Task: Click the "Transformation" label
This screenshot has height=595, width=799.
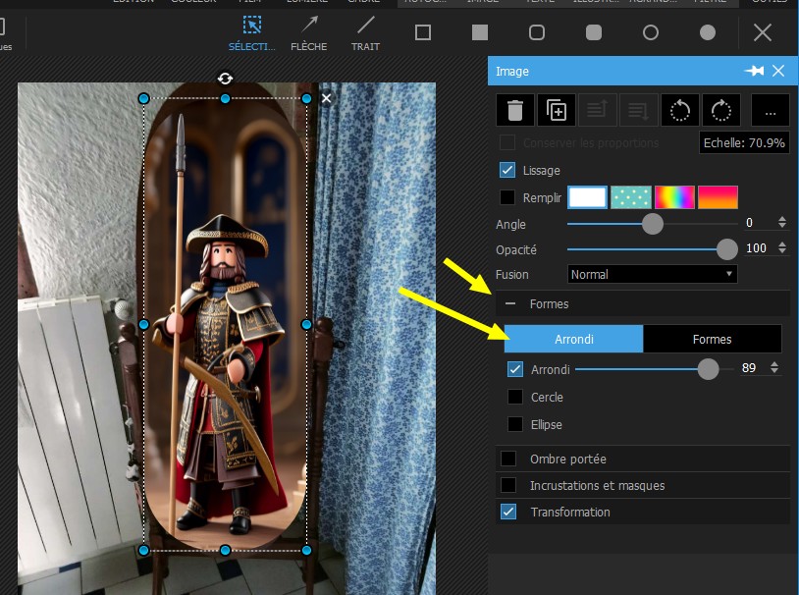Action: (x=570, y=512)
